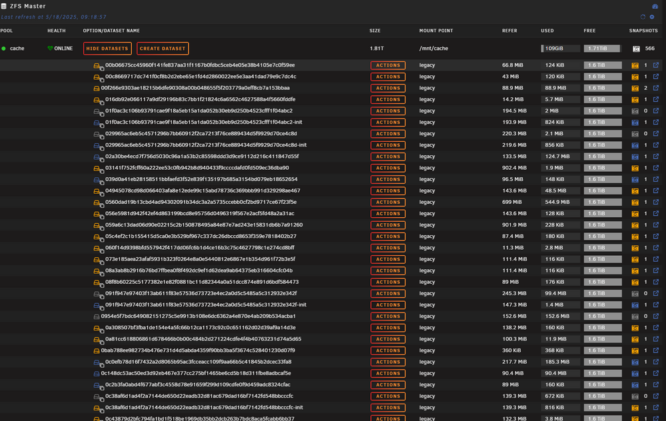Open the Actions menu for dataset 03141f752fcff60a
Screen dimensions: 666x421
point(388,169)
